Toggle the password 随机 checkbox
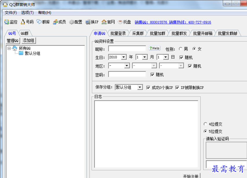Viewport: 247px width, 178px height. (x=152, y=75)
